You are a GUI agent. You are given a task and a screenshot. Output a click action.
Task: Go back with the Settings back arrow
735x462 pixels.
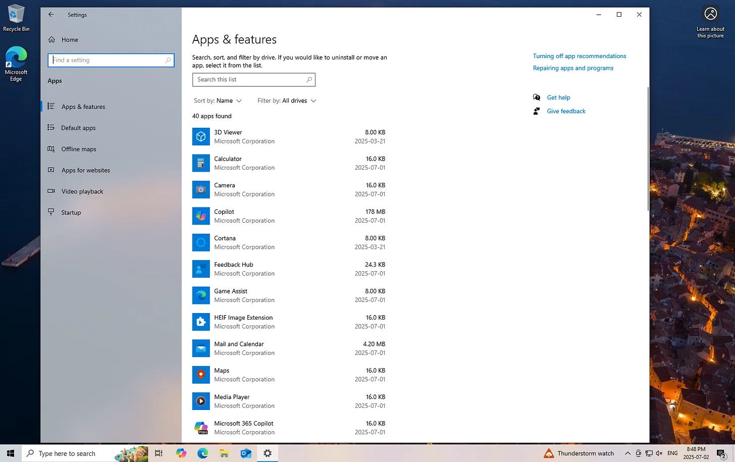[51, 15]
